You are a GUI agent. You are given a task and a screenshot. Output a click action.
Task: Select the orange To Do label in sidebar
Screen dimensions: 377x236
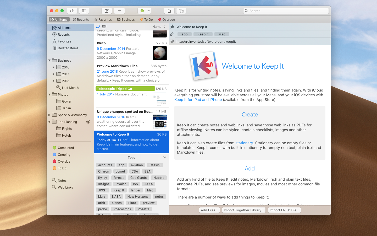[x=70, y=168]
